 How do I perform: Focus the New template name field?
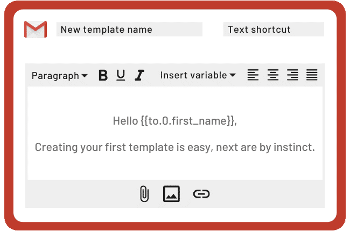[129, 29]
